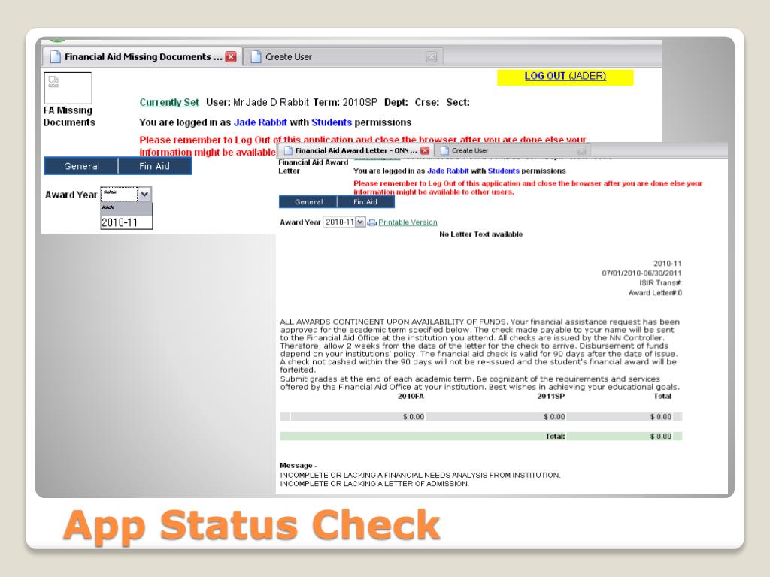Expand the Award Year dropdown arrow in back window
This screenshot has height=577, width=770.
[x=144, y=195]
